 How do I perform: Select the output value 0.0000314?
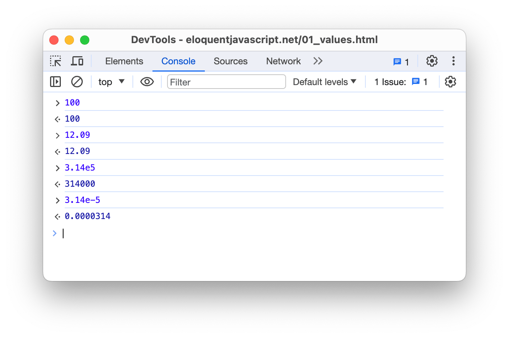88,216
